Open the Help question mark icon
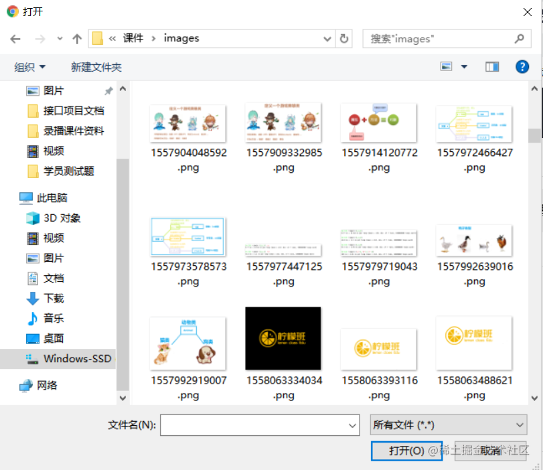This screenshot has width=543, height=470. pyautogui.click(x=522, y=66)
